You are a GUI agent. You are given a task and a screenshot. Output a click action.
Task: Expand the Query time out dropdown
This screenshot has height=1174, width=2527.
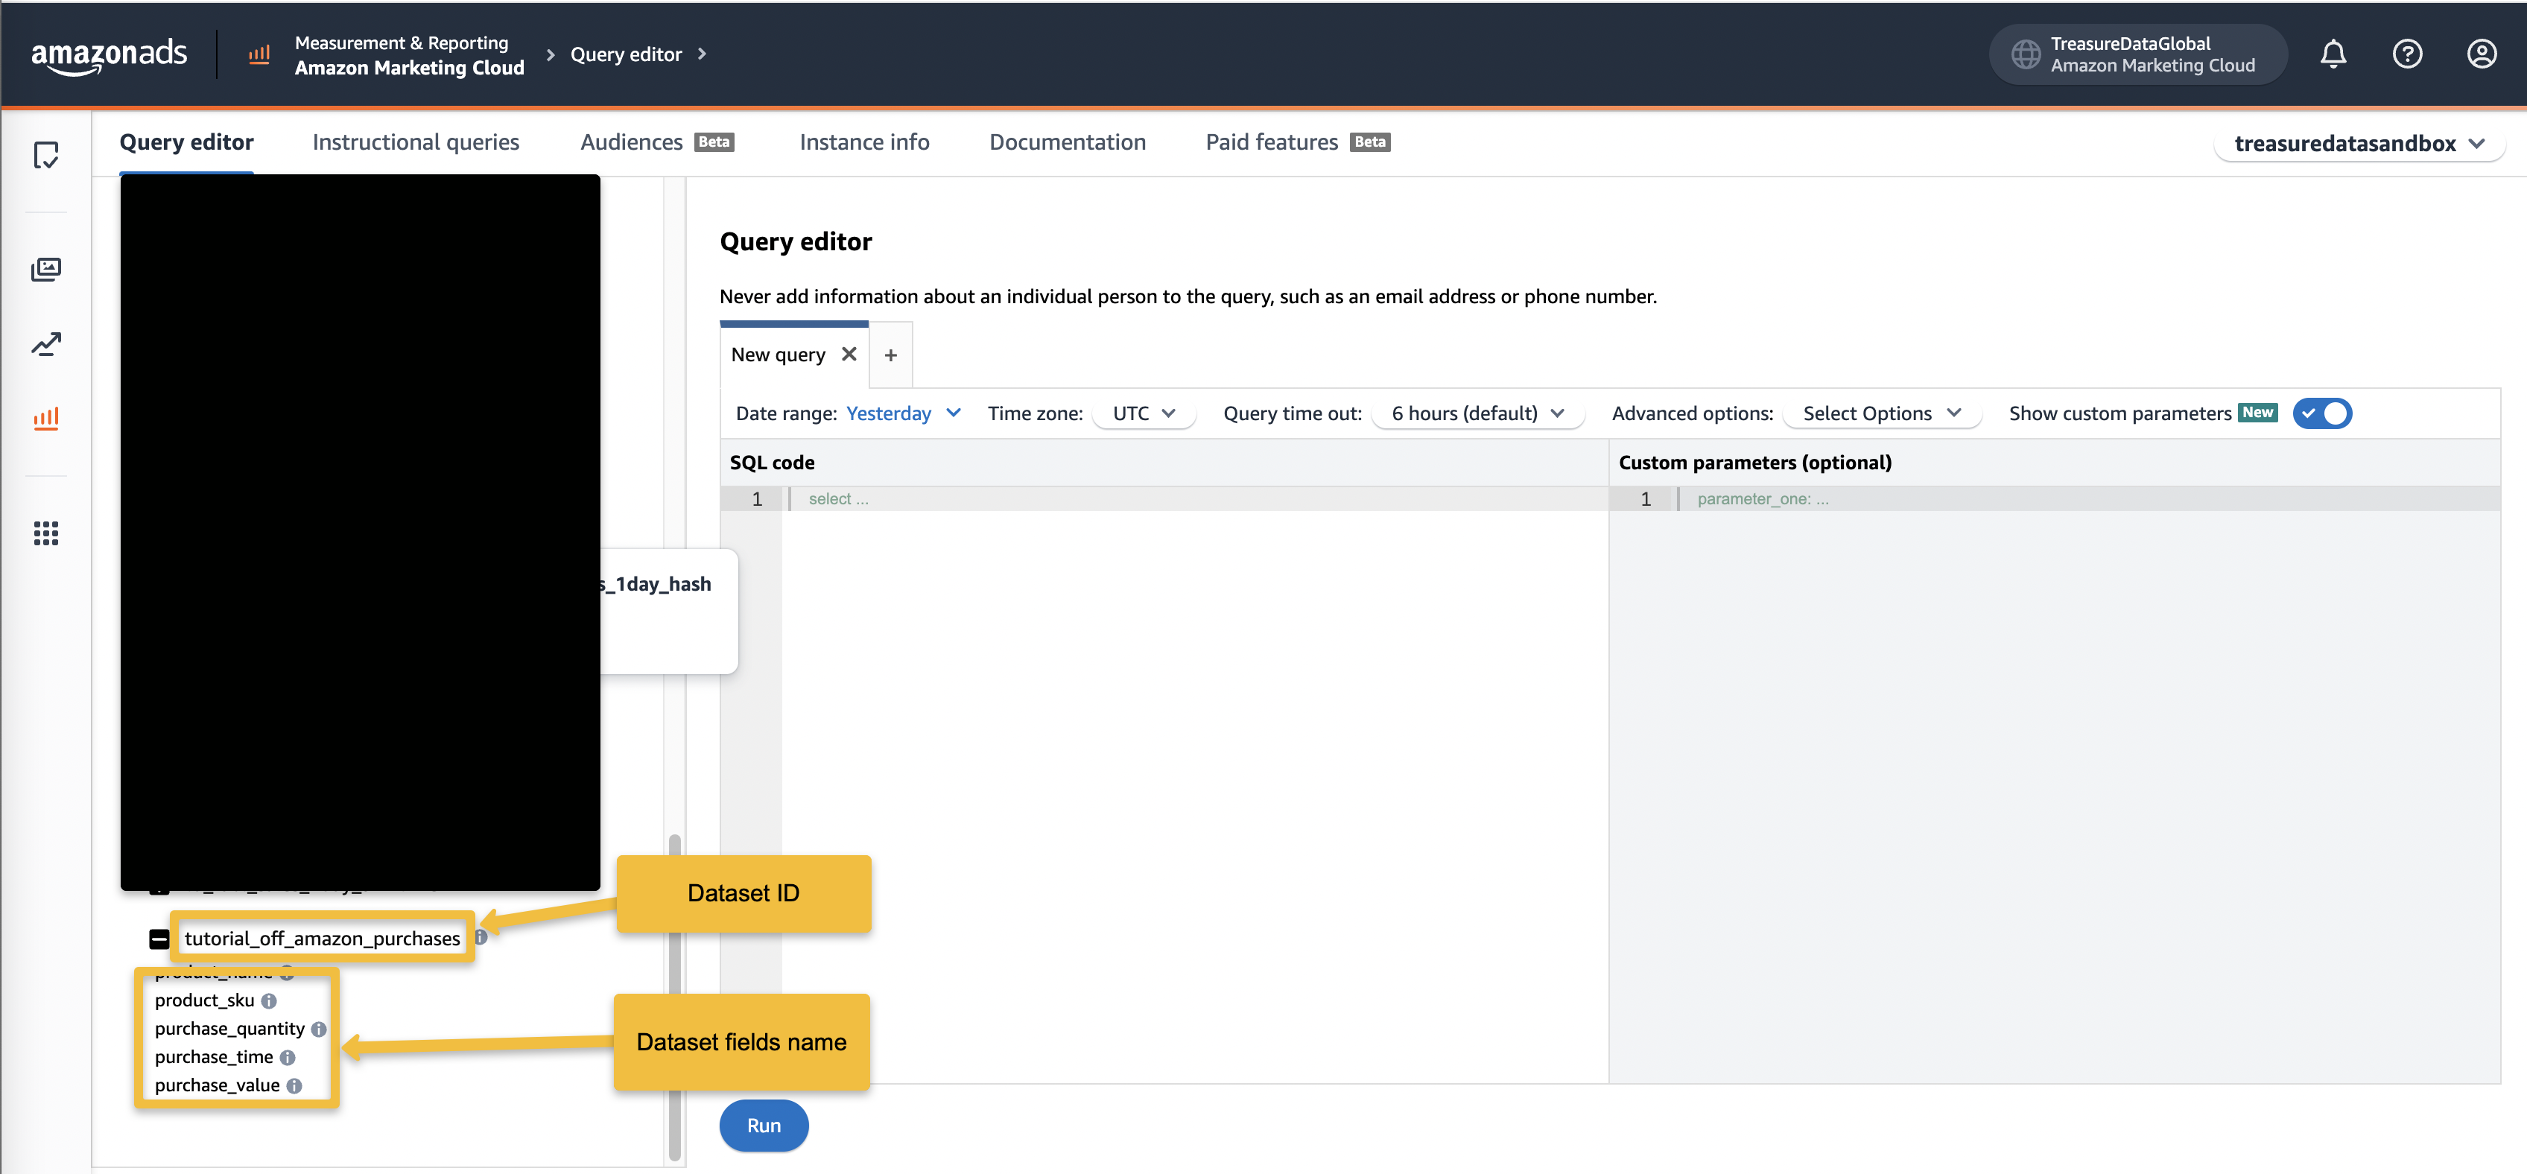pos(1477,414)
